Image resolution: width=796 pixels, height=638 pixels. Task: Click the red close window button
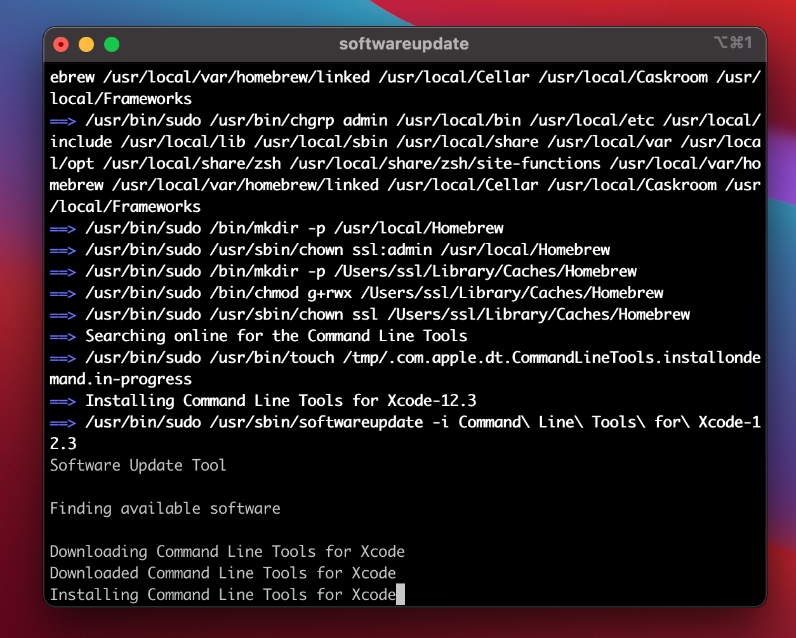(x=61, y=44)
